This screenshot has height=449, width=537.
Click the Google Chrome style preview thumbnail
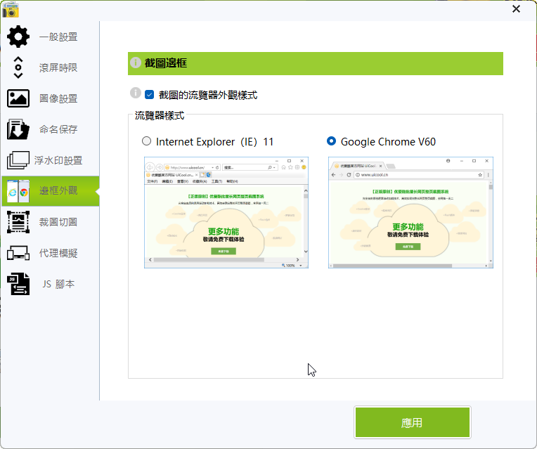pyautogui.click(x=410, y=212)
